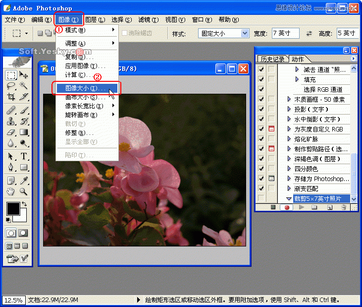
Task: Select the Hand tool
Action: point(11,191)
